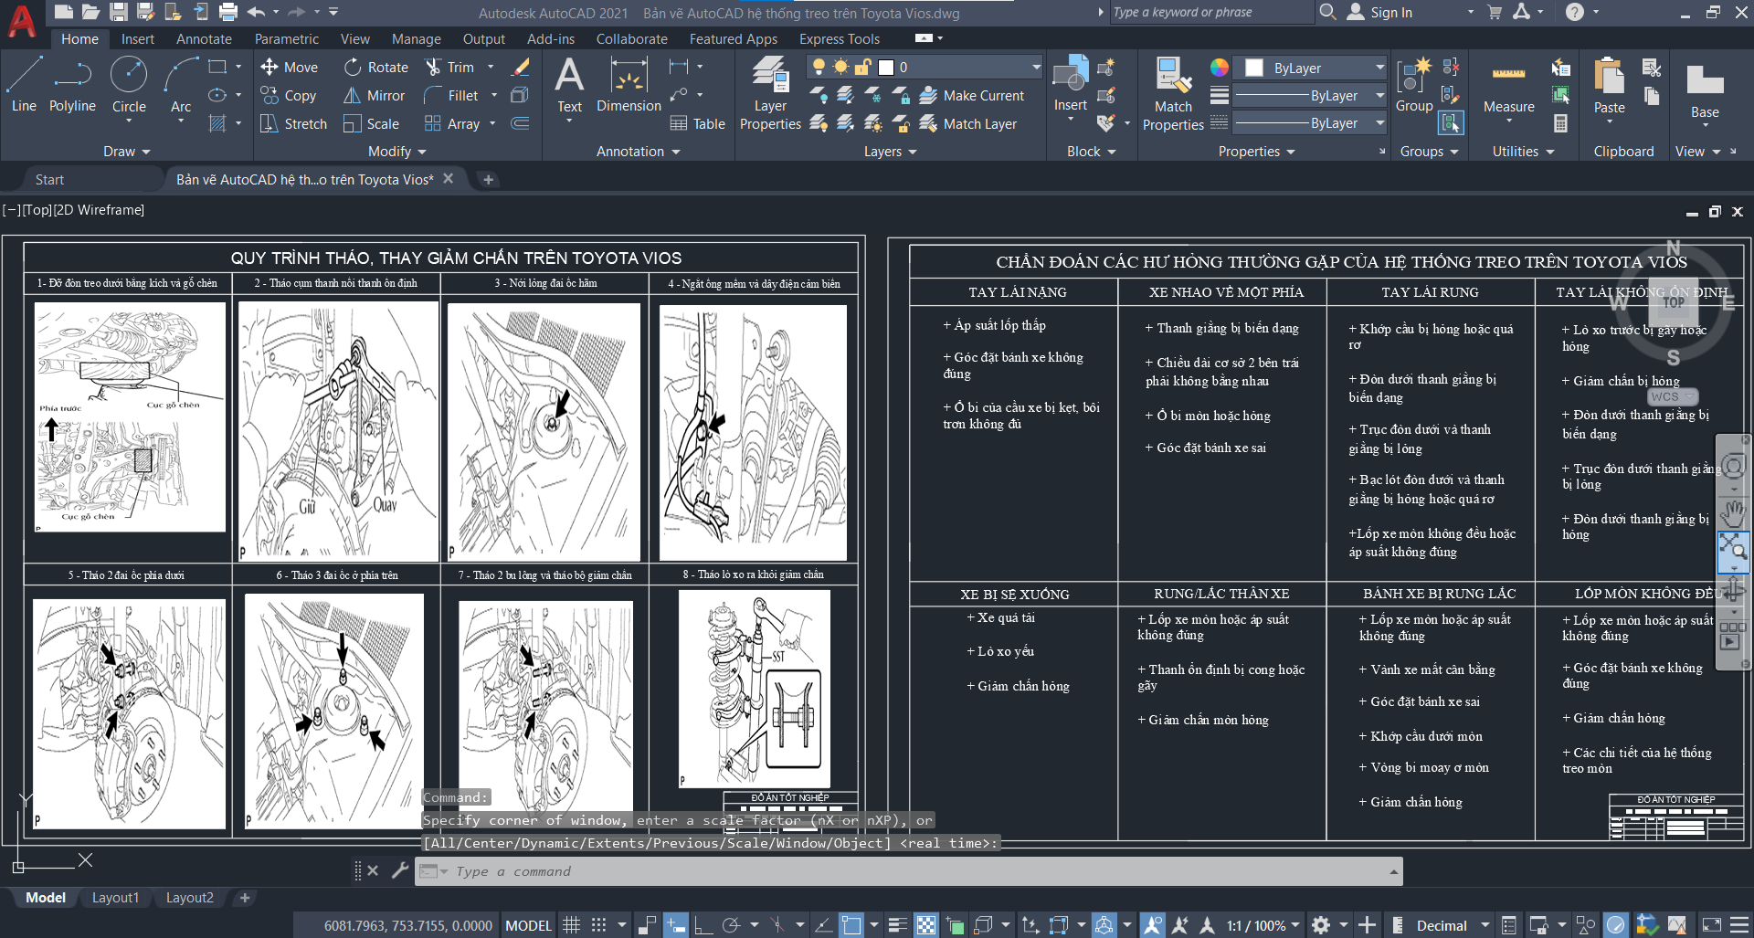The width and height of the screenshot is (1754, 938).
Task: Choose the Dimension tool
Action: coord(629,84)
